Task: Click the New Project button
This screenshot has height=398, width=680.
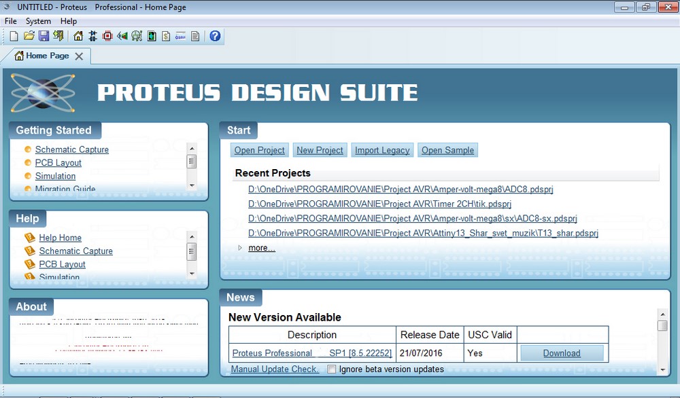Action: pyautogui.click(x=320, y=149)
